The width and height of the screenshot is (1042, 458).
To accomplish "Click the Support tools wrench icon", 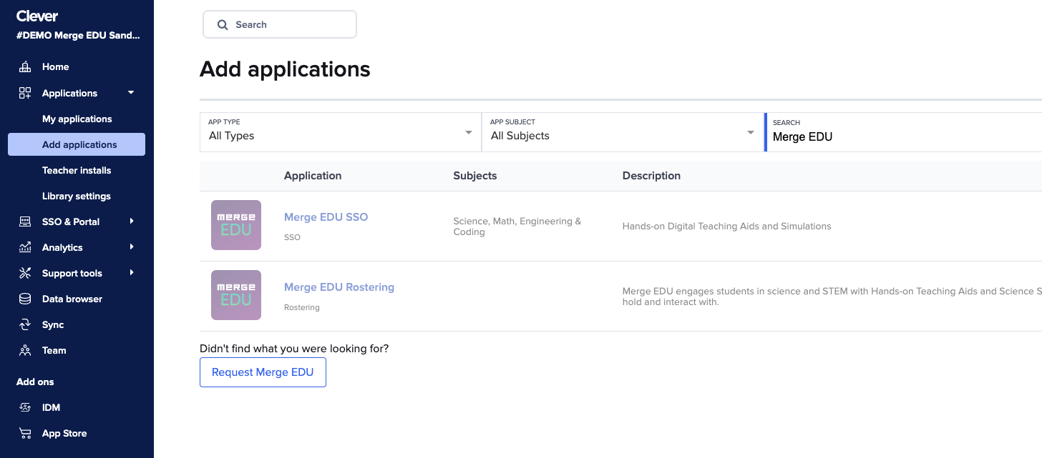I will [x=25, y=273].
